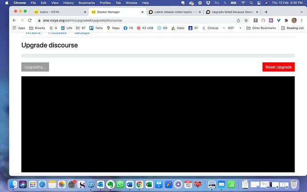Click the OneNote clipper extension icon
Viewport: 307px width, 192px height.
pos(271,20)
